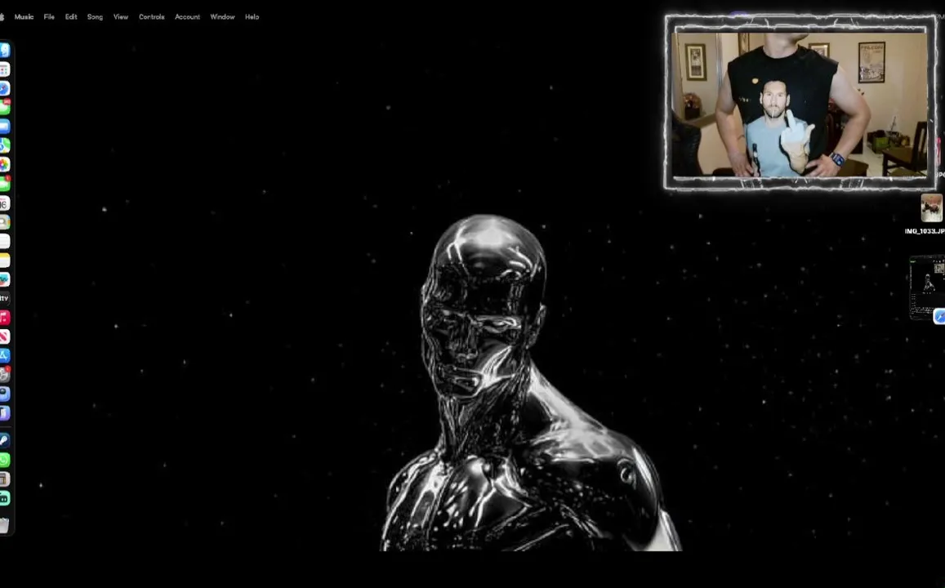Open Contacts from the dock
The width and height of the screenshot is (945, 588).
click(x=4, y=222)
